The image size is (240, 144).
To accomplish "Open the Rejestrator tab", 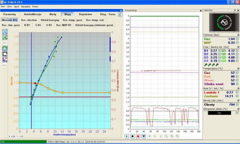I will 85,14.
